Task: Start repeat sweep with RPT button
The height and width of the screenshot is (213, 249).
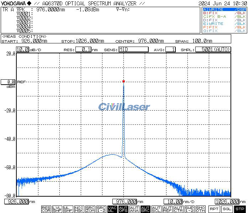Action: pyautogui.click(x=214, y=209)
